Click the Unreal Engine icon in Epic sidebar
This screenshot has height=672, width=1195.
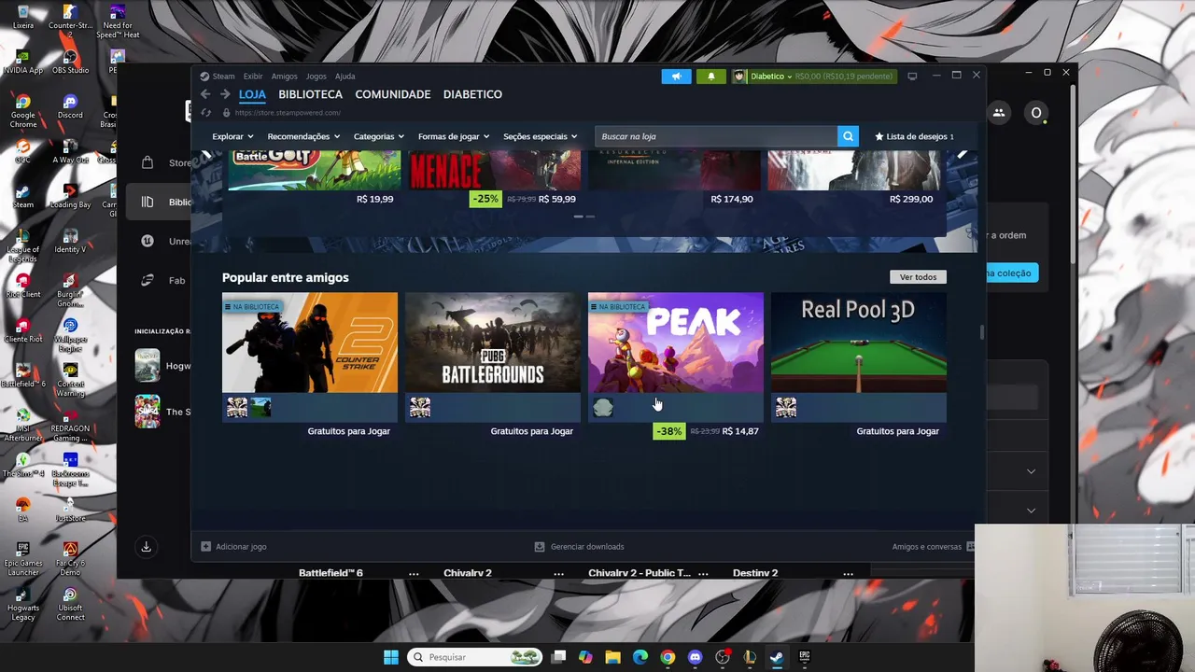pos(147,241)
